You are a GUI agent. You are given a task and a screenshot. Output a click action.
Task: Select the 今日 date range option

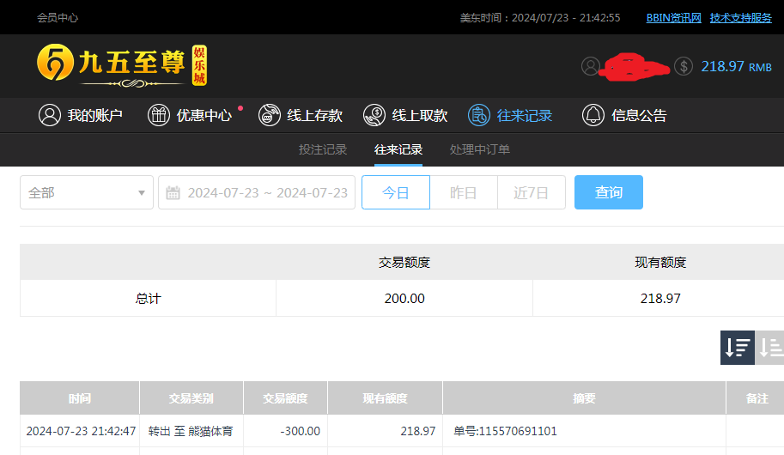pyautogui.click(x=395, y=192)
